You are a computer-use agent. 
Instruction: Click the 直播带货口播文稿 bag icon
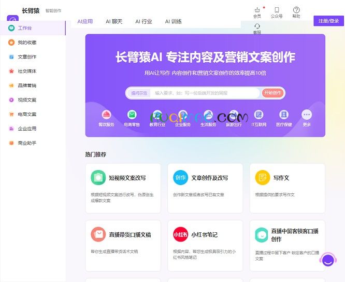(x=98, y=234)
